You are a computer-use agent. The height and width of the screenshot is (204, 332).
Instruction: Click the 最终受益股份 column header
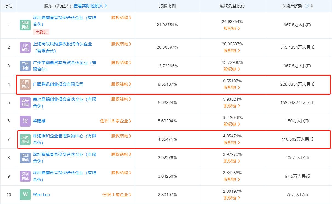pyautogui.click(x=232, y=6)
